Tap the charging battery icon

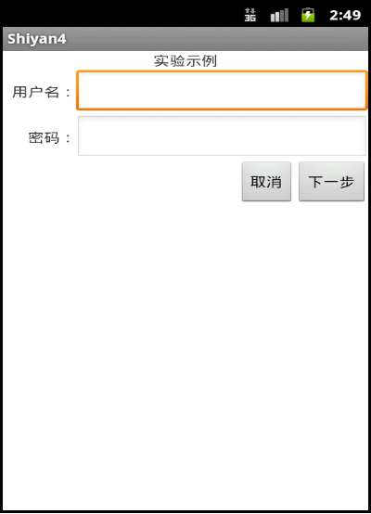tap(308, 15)
